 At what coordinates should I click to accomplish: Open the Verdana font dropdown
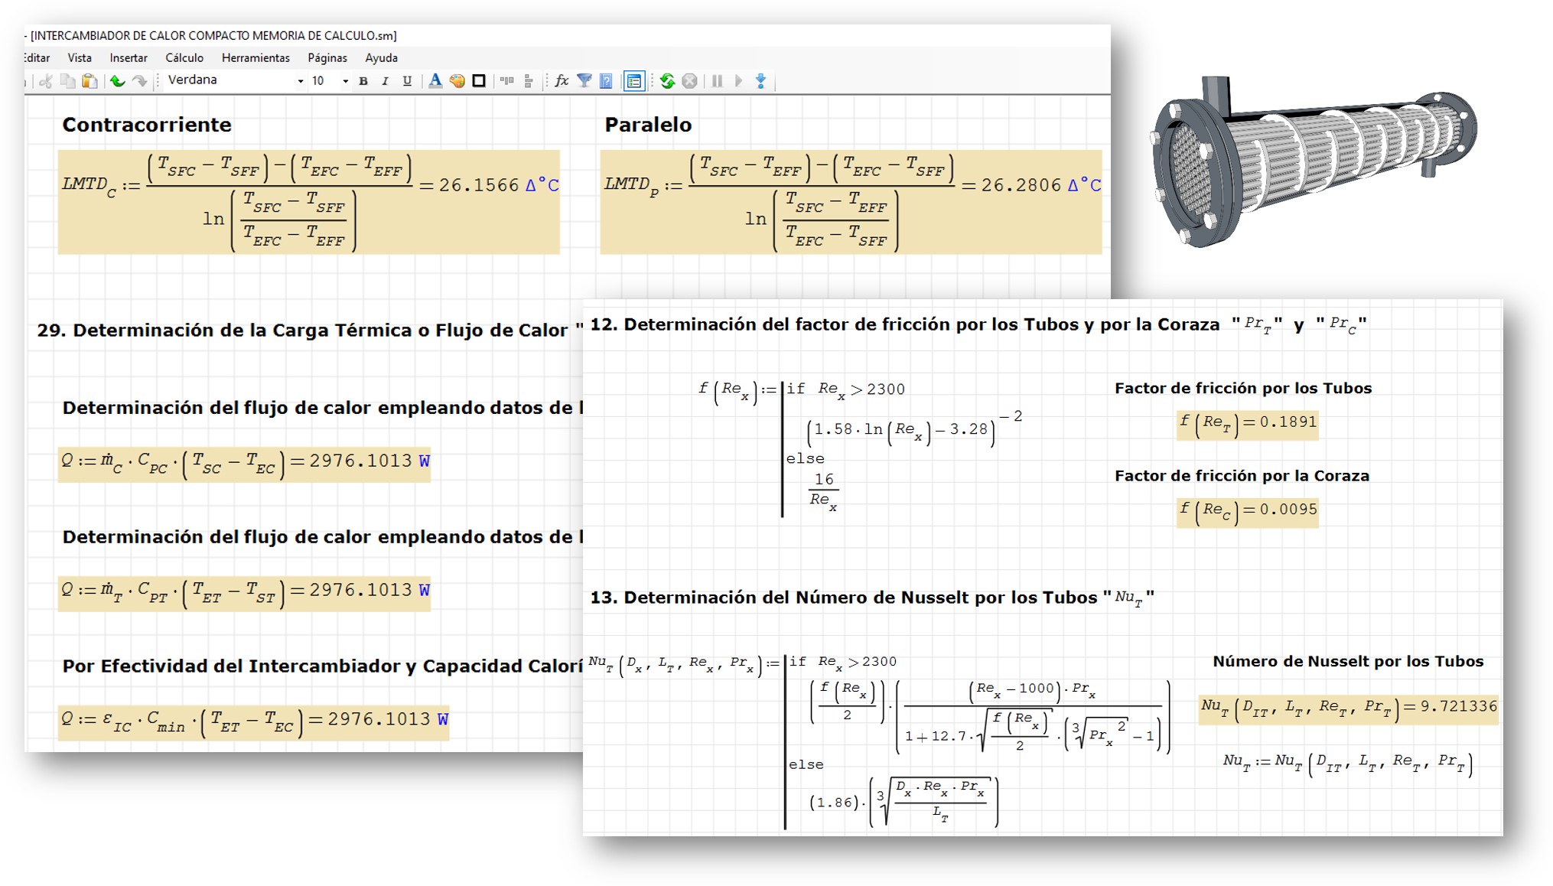[301, 81]
